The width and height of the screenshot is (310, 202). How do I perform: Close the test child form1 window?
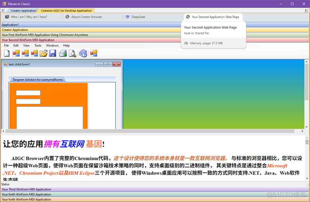click(x=116, y=64)
